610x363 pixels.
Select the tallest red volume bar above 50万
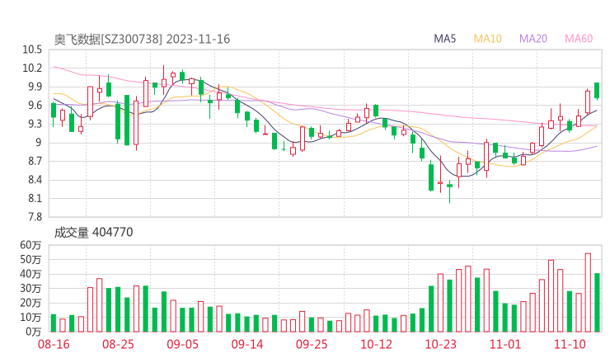click(588, 293)
